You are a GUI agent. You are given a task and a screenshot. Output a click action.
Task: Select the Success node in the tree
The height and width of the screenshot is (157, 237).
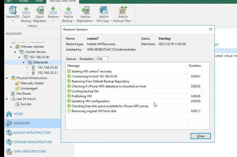[x=26, y=104]
